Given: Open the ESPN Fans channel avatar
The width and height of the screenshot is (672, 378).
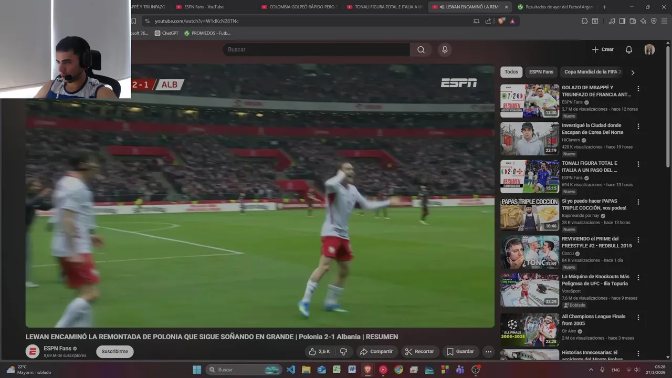Looking at the screenshot, I should tap(33, 352).
